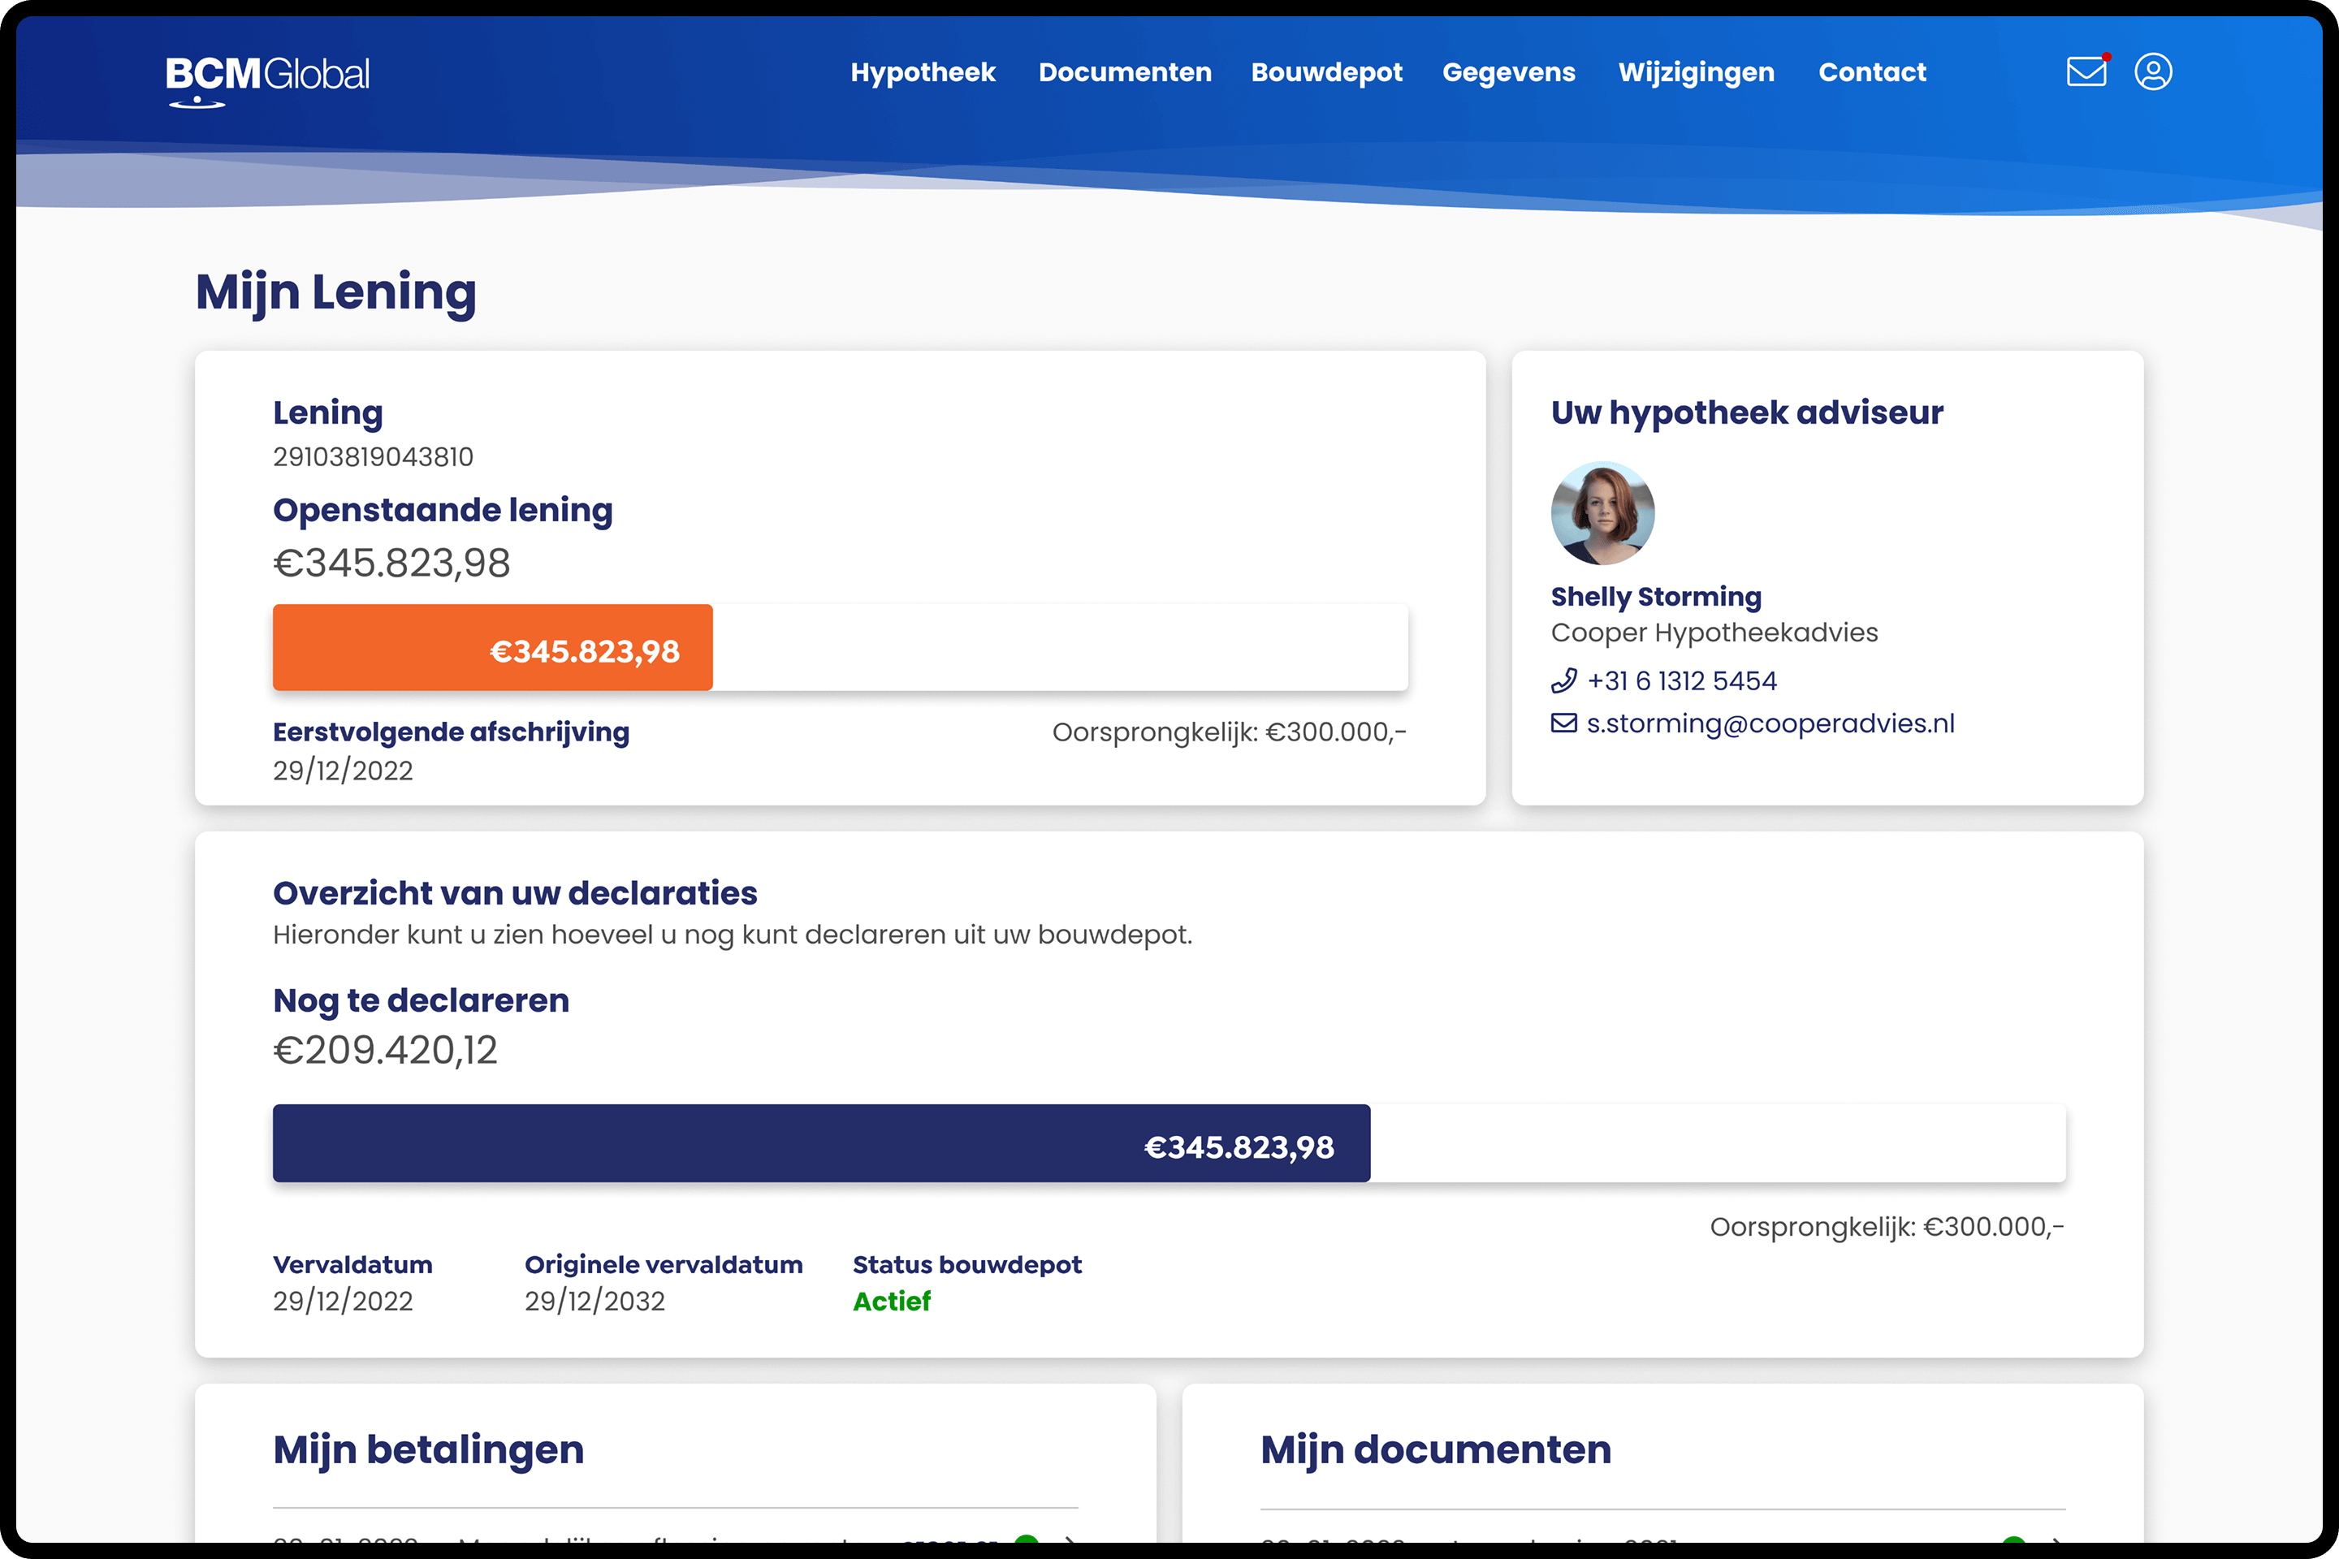
Task: Email s.storming@cooperadvies.nl
Action: coord(1770,723)
